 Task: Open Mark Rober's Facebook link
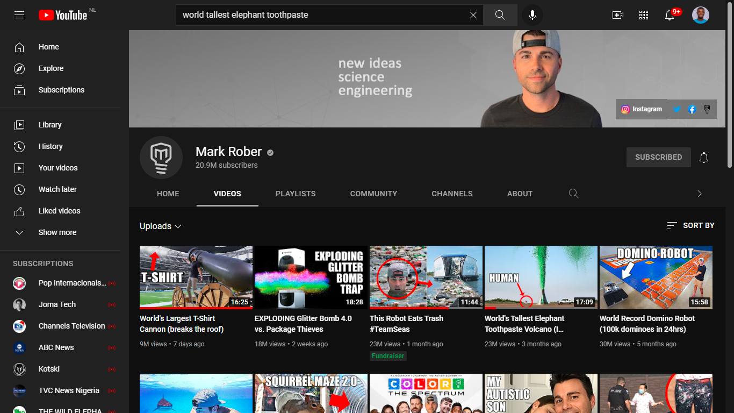click(x=692, y=109)
